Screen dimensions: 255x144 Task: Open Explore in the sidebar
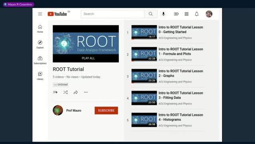[40, 44]
